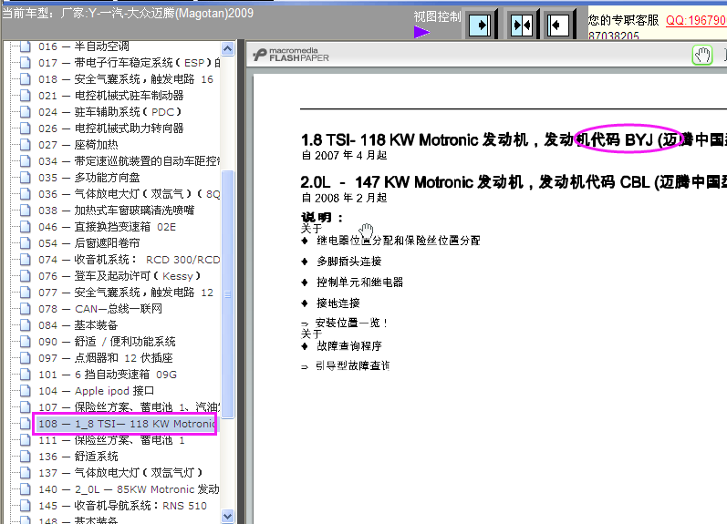Click document icon beside 054 后窗遮阳卷帘

pos(26,243)
